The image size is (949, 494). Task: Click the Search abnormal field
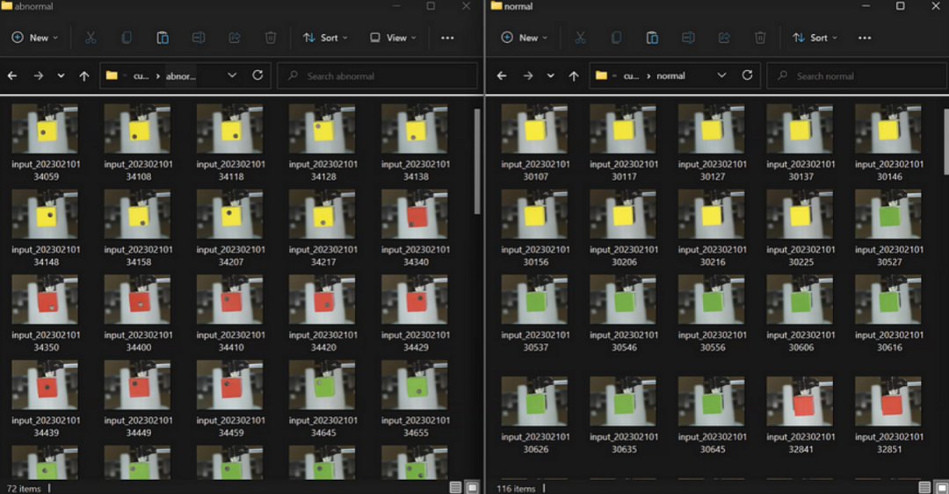click(377, 76)
